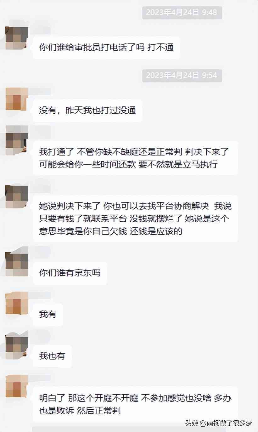Select the '我也有' message bubble
Screen dimensions: 258x432
click(52, 356)
